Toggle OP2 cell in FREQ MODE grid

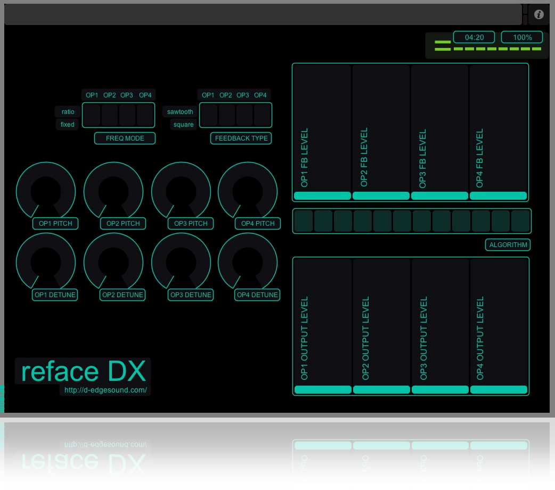(x=109, y=115)
